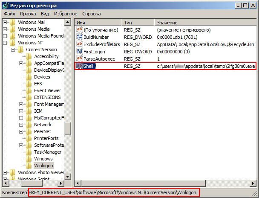Click the BuildNumber DWORD value icon

[79, 37]
